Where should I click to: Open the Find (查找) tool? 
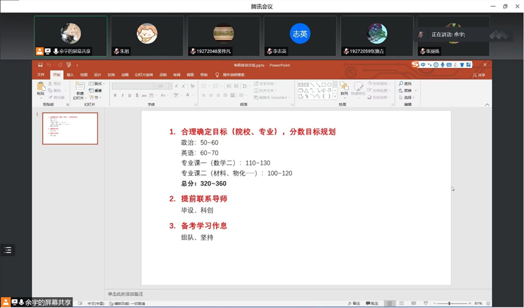tap(406, 83)
